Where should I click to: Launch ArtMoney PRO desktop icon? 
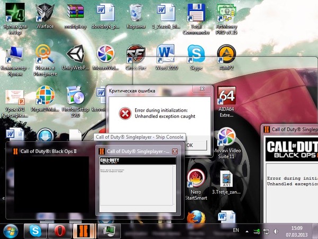point(227,13)
